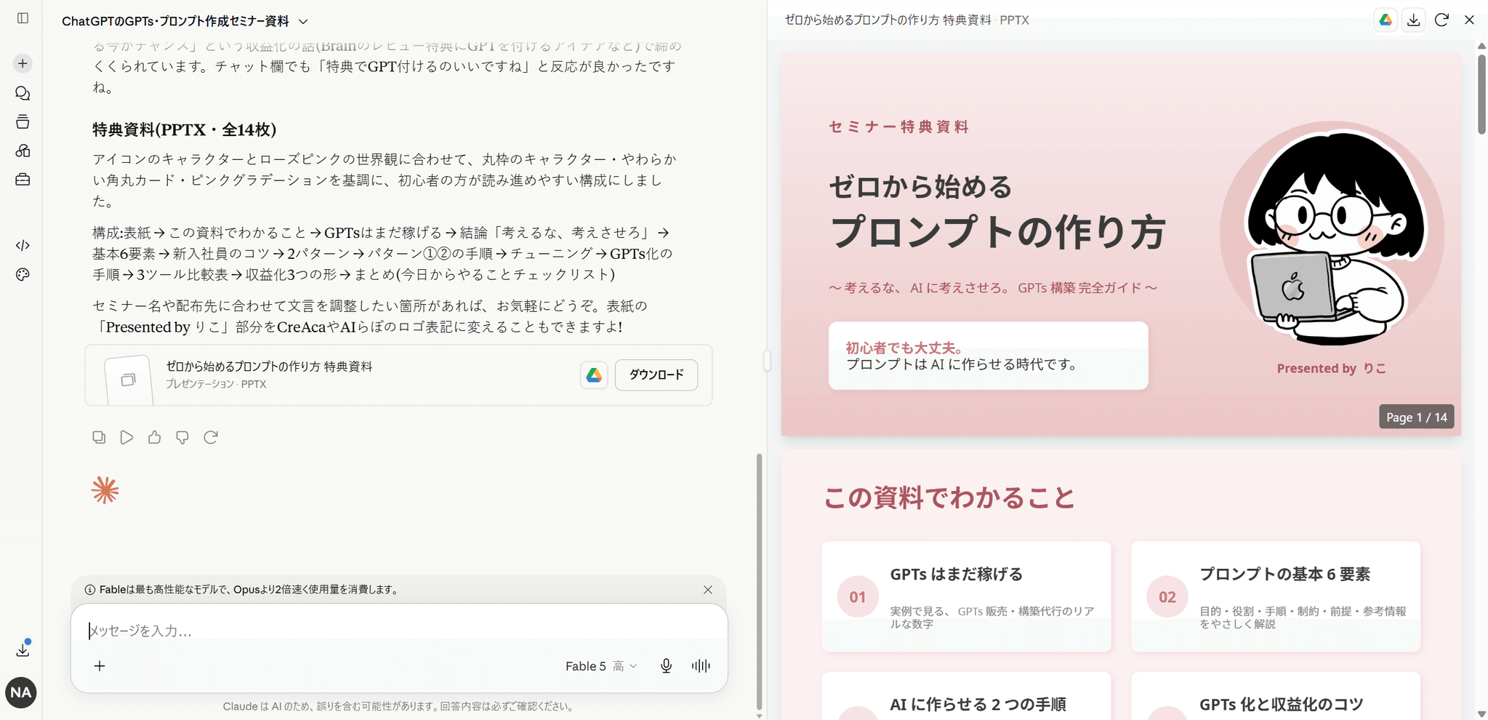Click the character illustration on title slide
The width and height of the screenshot is (1488, 720).
pos(1332,234)
